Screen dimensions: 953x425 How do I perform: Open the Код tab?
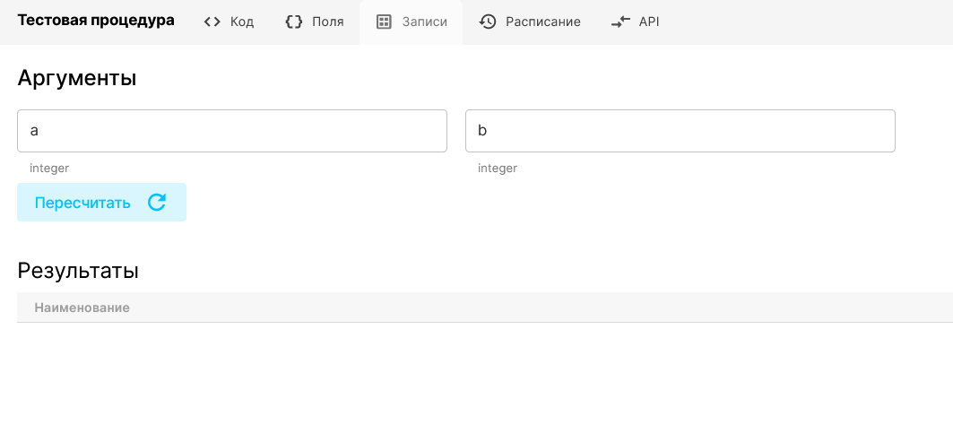click(242, 22)
